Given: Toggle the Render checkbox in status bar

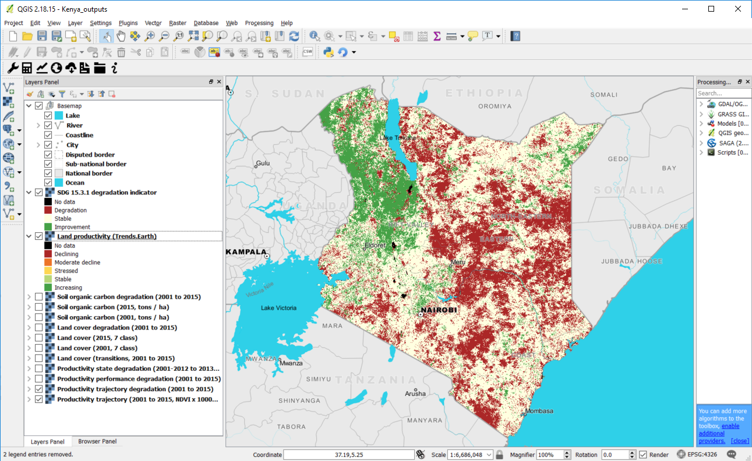Looking at the screenshot, I should coord(643,455).
